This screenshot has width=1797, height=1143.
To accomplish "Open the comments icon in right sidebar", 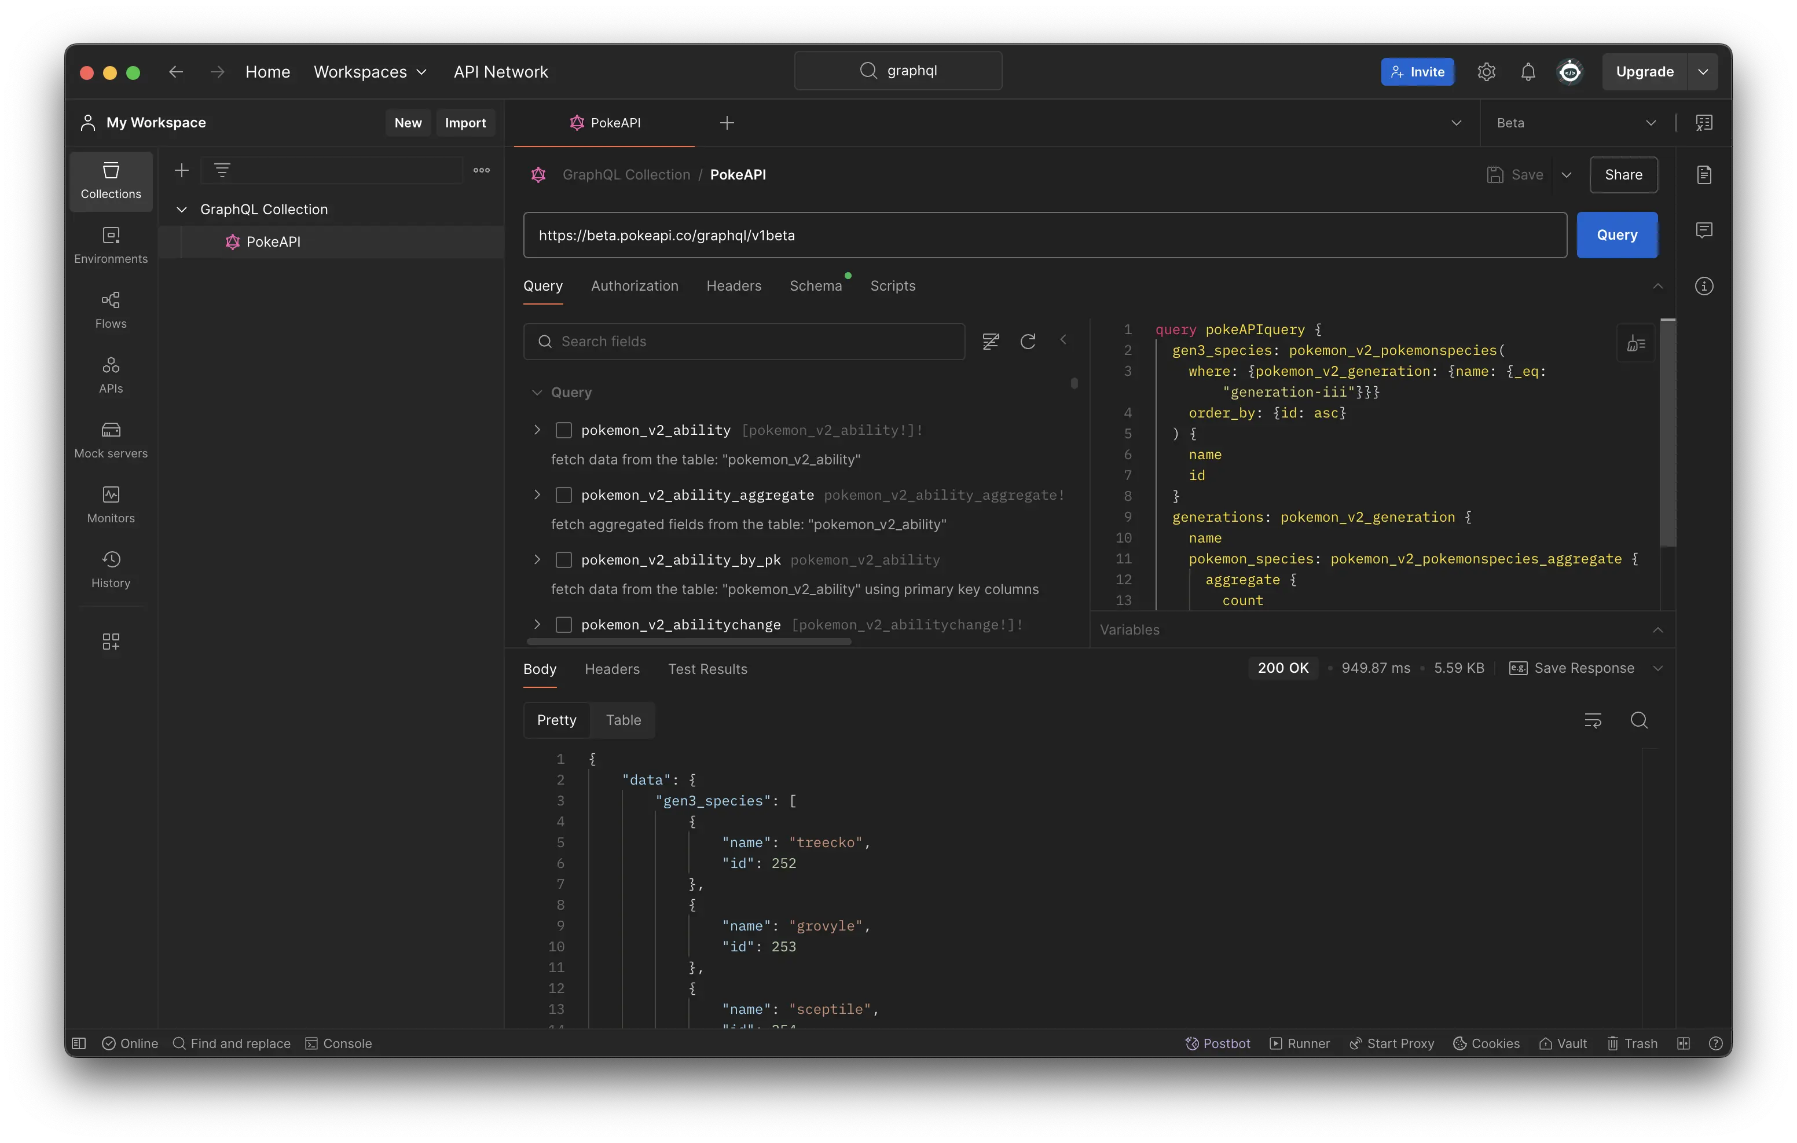I will pos(1704,230).
